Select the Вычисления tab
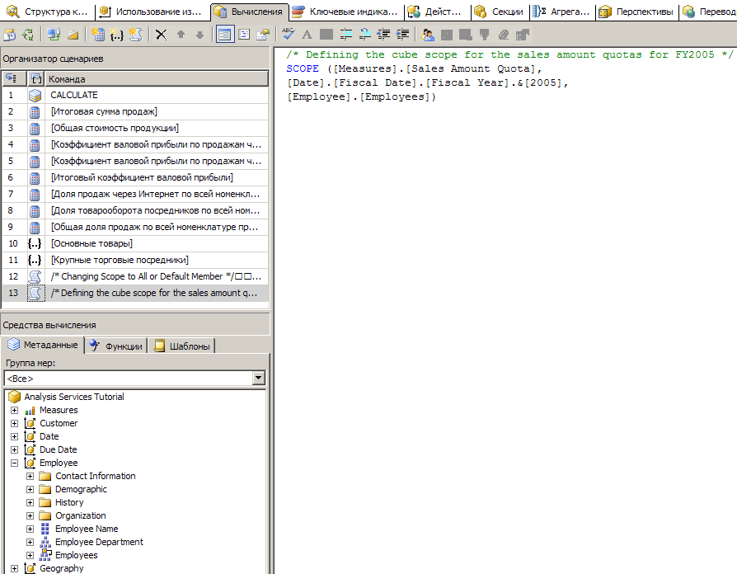Screen dimensions: 737x574 [x=249, y=12]
